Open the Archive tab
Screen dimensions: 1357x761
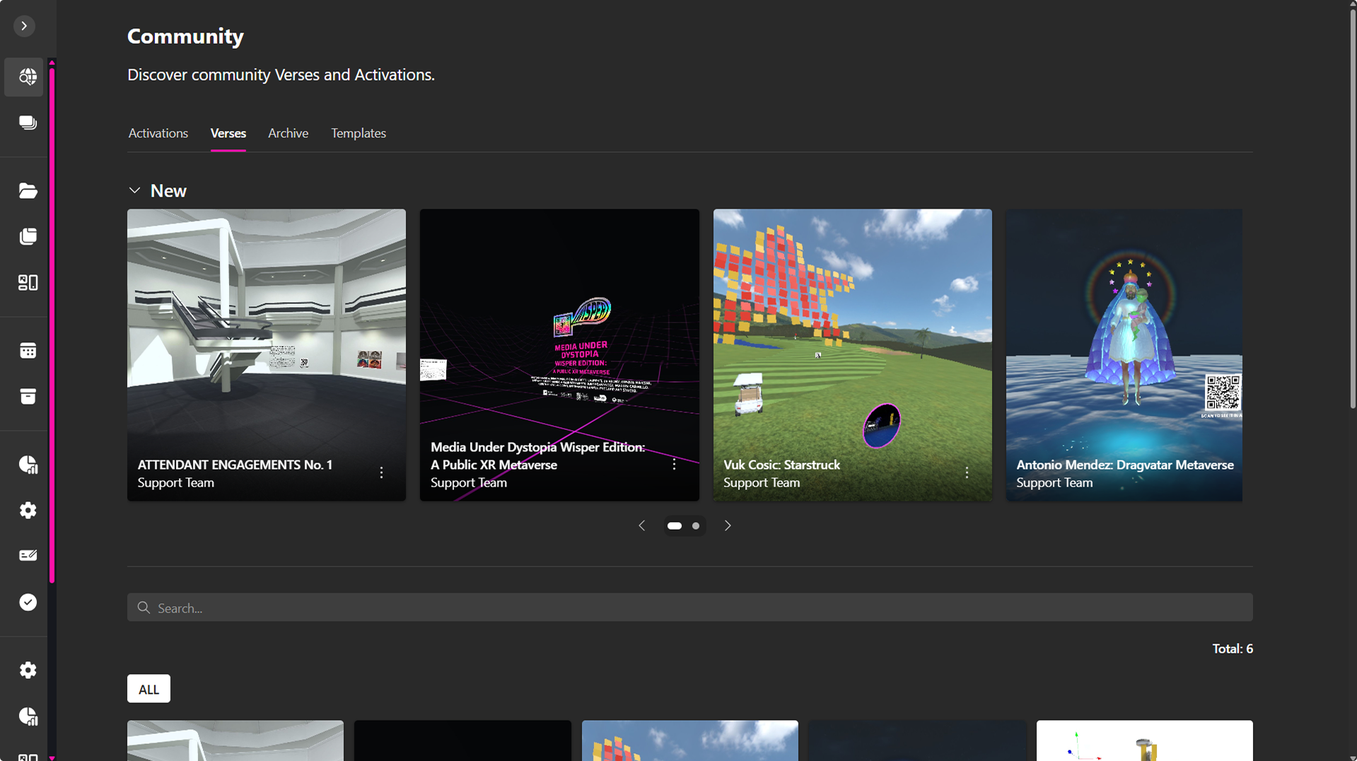tap(288, 133)
